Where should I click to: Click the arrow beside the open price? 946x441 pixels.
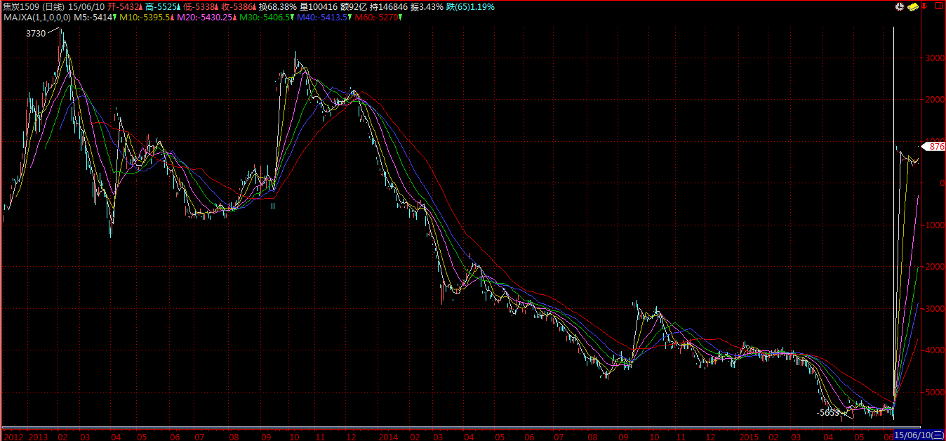click(140, 7)
